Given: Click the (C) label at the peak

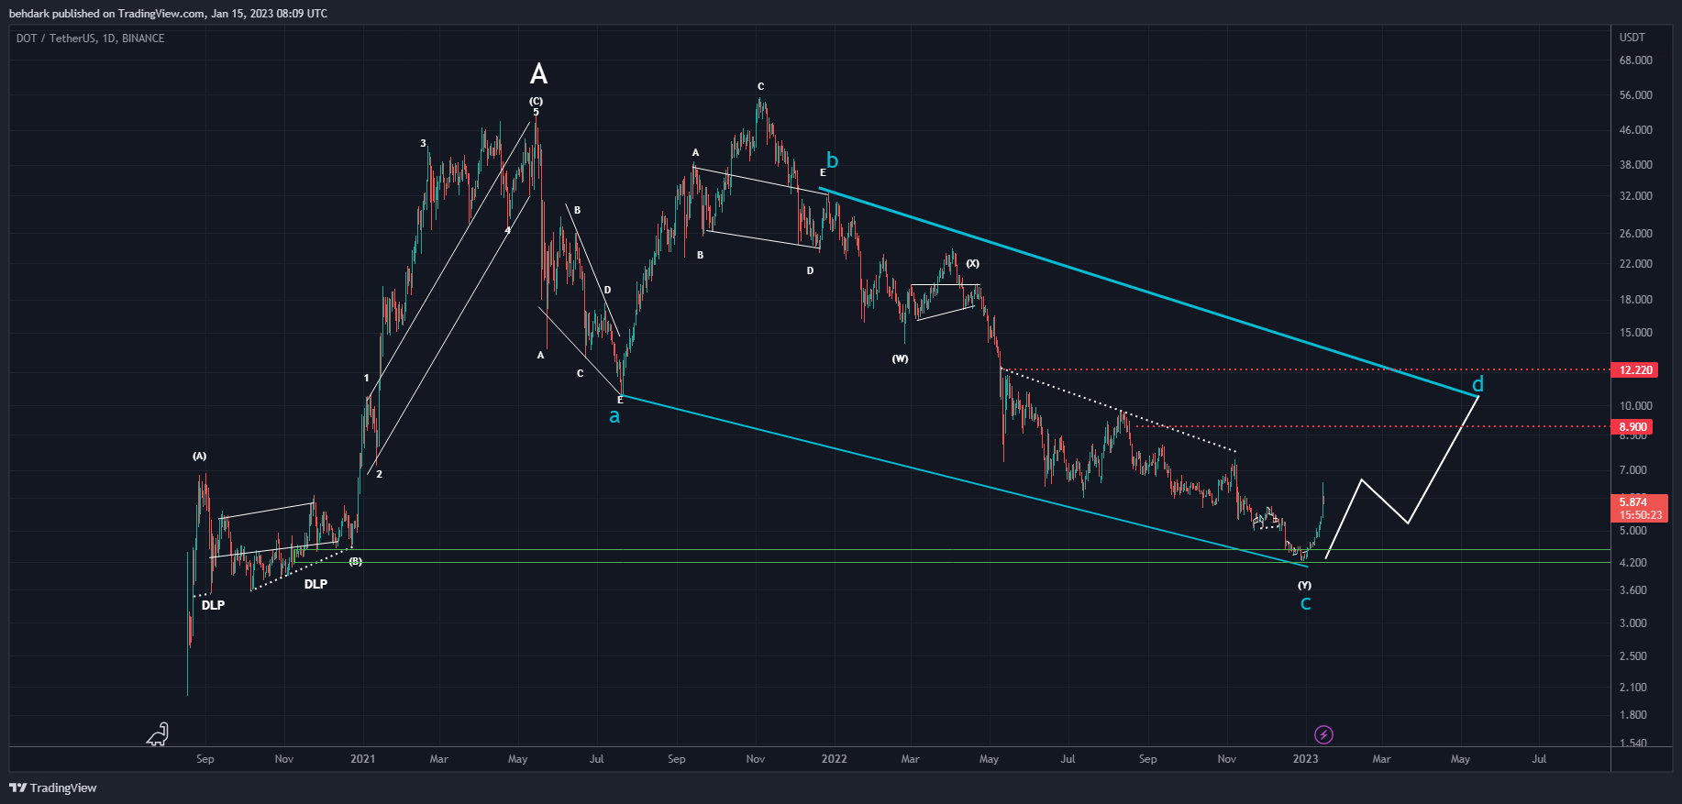Looking at the screenshot, I should [536, 101].
